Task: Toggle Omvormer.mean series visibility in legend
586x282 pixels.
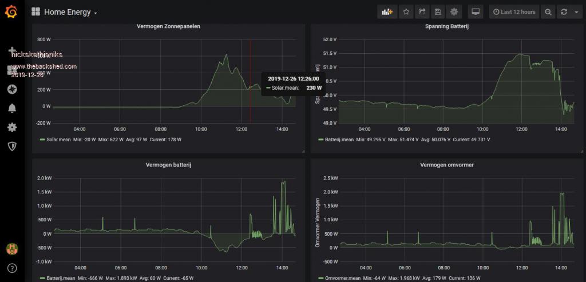Action: pos(340,279)
